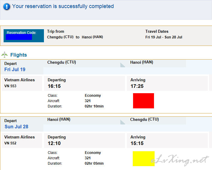Click the red square block
Image resolution: width=212 pixels, height=170 pixels.
[144, 101]
